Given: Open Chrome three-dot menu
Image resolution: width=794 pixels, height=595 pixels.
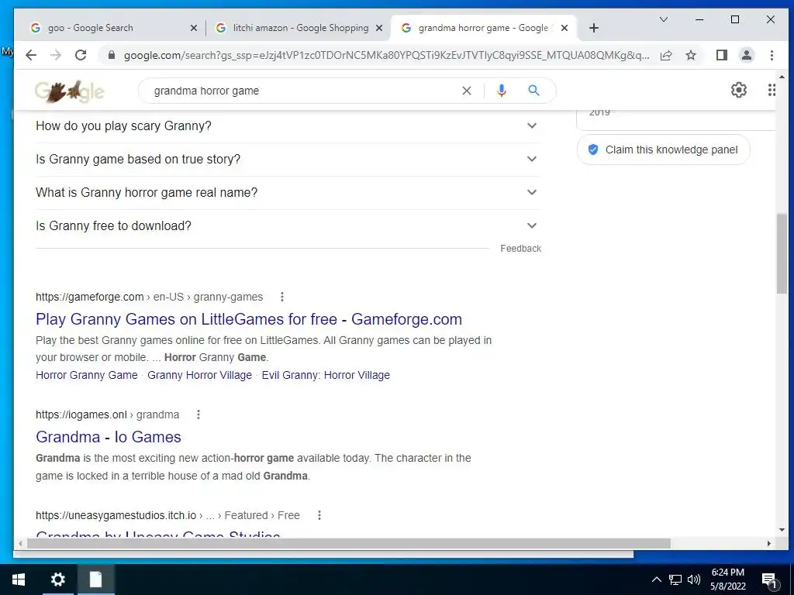Looking at the screenshot, I should click(x=772, y=55).
